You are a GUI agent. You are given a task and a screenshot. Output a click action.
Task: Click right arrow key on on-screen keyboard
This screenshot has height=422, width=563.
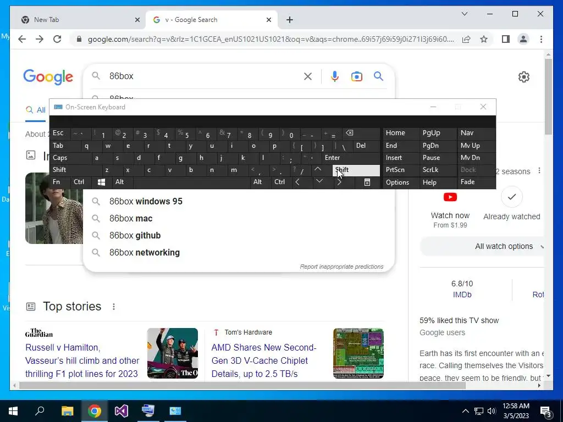coord(339,182)
